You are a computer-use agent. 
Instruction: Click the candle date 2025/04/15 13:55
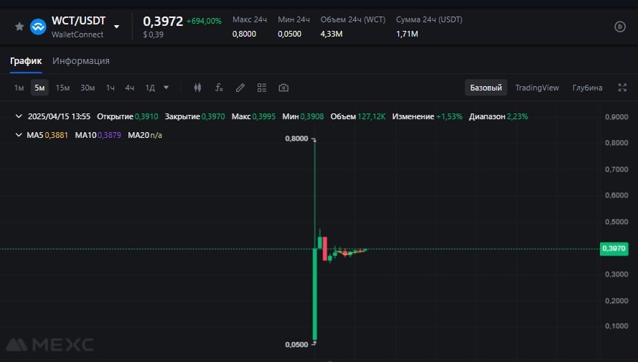[x=59, y=116]
